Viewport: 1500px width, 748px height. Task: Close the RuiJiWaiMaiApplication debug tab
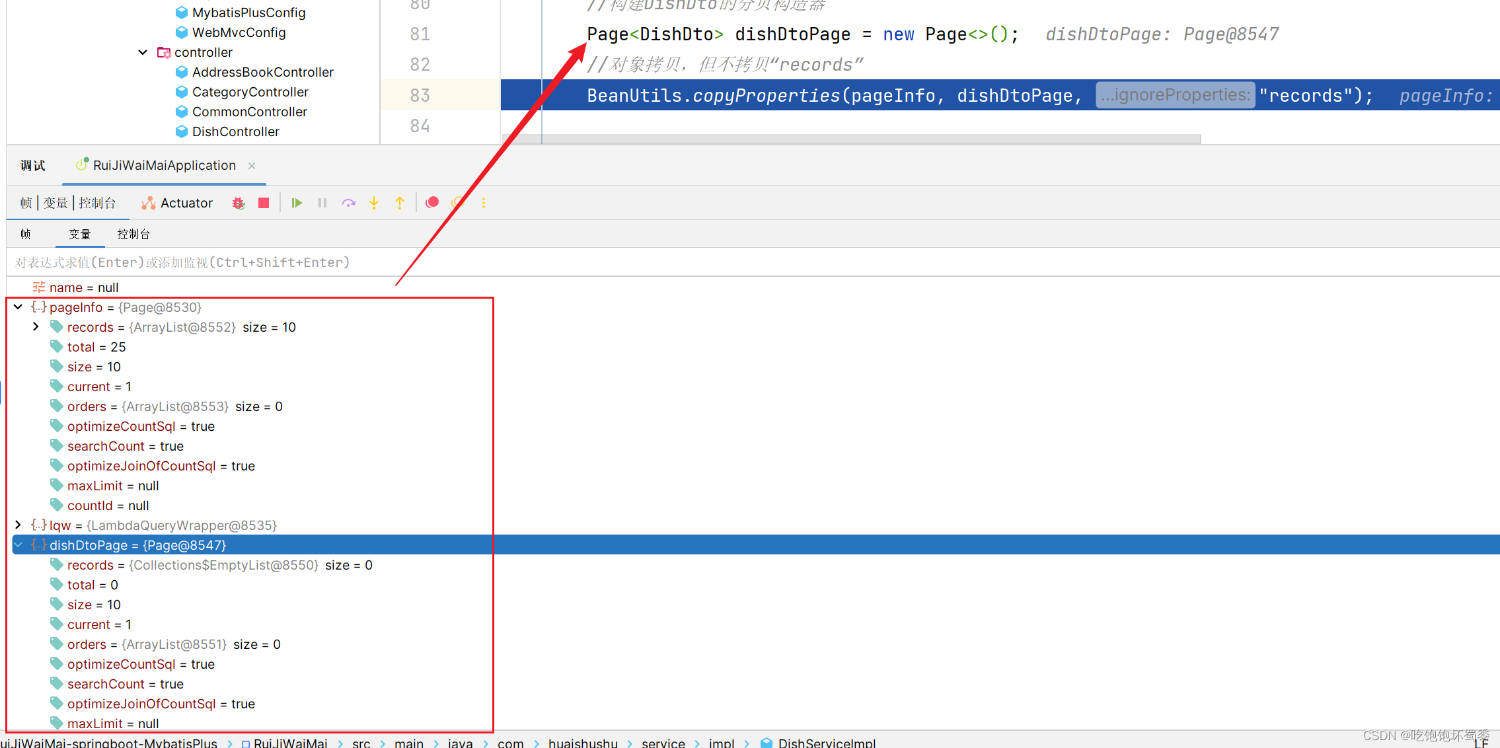pos(252,166)
